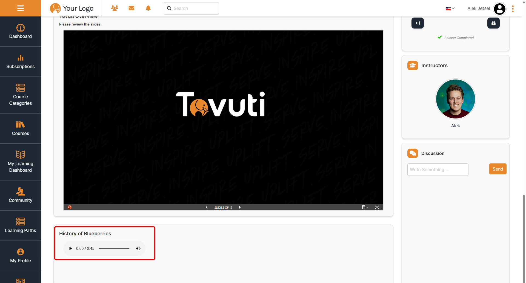The width and height of the screenshot is (526, 283).
Task: Open Subscriptions in the sidebar
Action: [21, 62]
